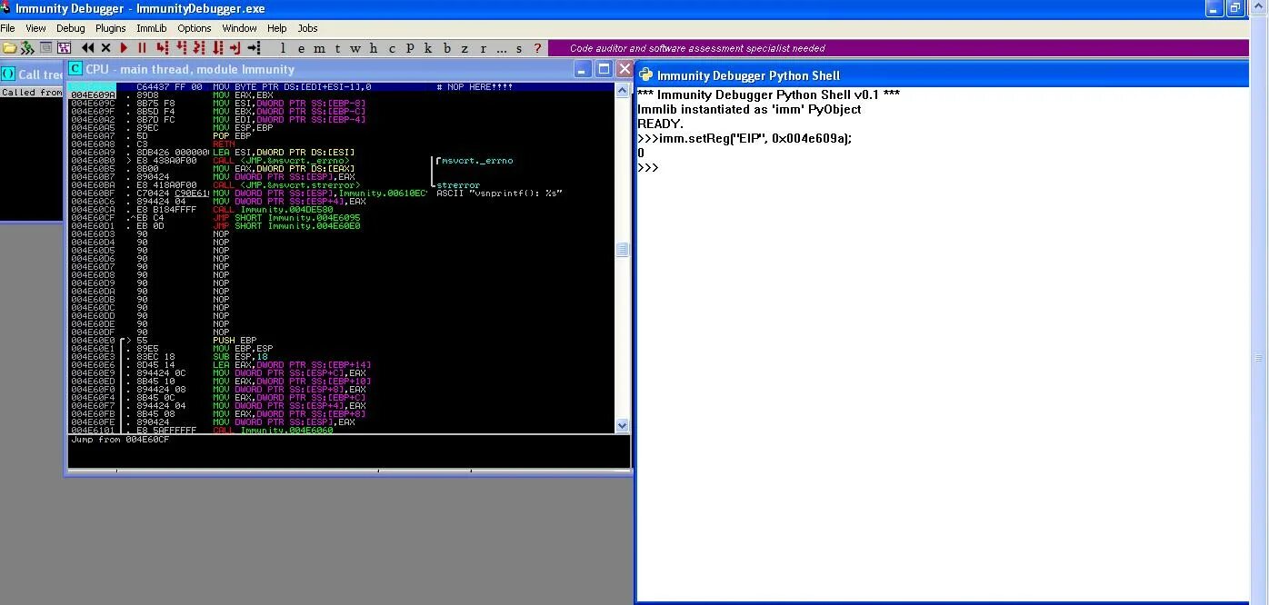Open help with red question mark icon
This screenshot has height=605, width=1269.
click(537, 48)
